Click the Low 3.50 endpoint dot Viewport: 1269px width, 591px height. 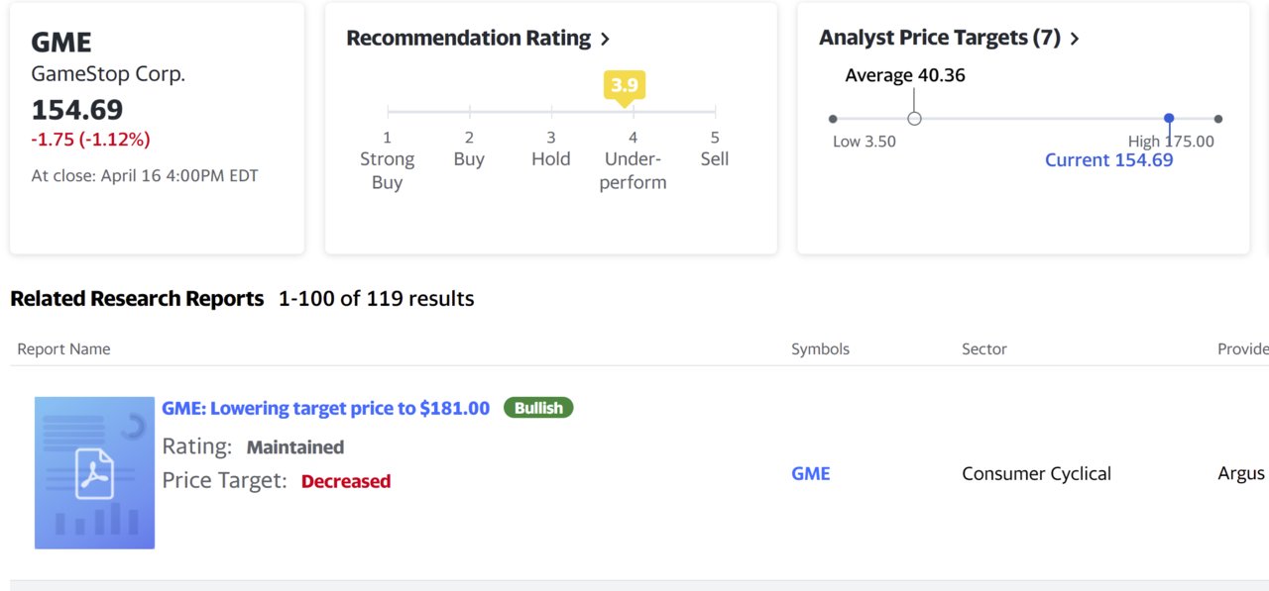(833, 119)
